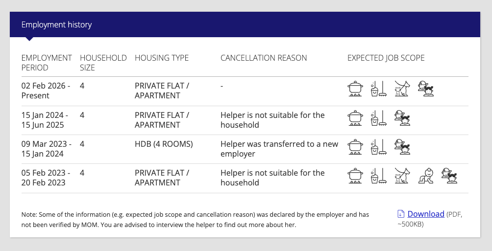Click the child care icon in the 02 Feb 2026 row
The height and width of the screenshot is (251, 492).
point(426,89)
